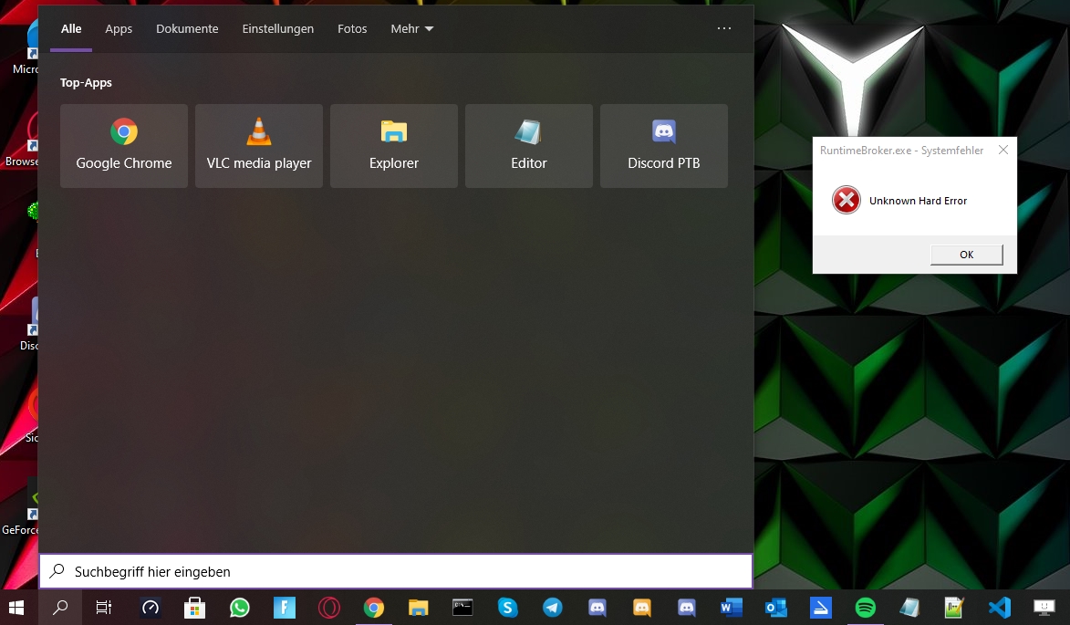This screenshot has height=625, width=1070.
Task: Click the red error icon in the dialog
Action: 847,200
